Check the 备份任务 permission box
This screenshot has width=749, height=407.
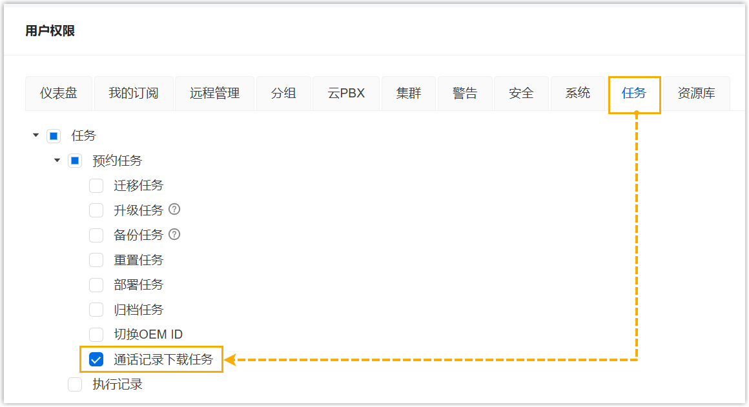tap(96, 235)
